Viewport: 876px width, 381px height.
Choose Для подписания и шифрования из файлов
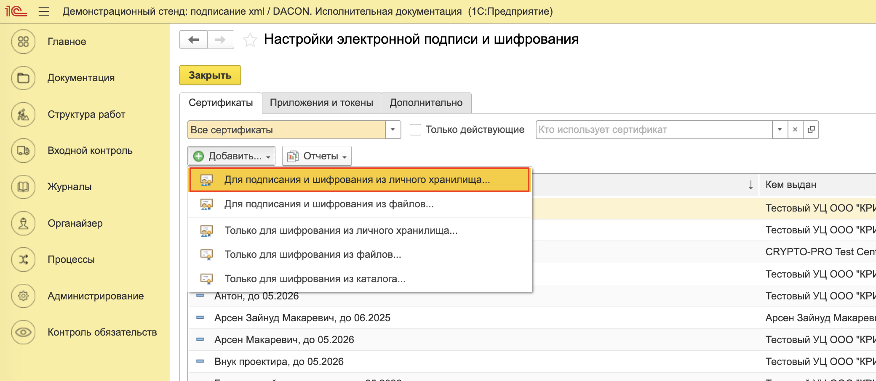(x=359, y=204)
